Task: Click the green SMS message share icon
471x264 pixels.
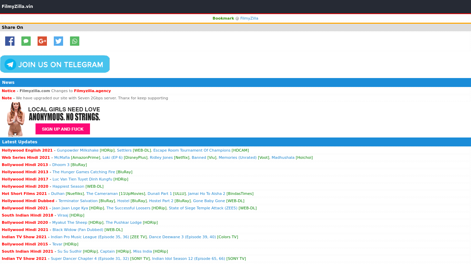Action: 26,41
